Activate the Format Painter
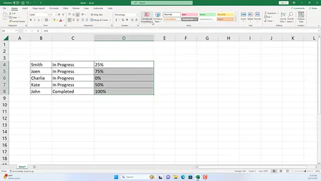The width and height of the screenshot is (321, 181). (17, 21)
